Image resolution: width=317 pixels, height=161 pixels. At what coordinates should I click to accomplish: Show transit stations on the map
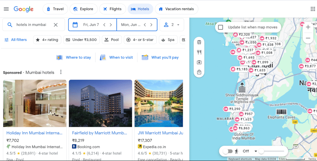click(x=199, y=42)
